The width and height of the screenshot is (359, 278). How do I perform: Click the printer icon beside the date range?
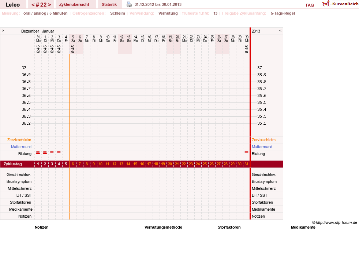tap(129, 4)
